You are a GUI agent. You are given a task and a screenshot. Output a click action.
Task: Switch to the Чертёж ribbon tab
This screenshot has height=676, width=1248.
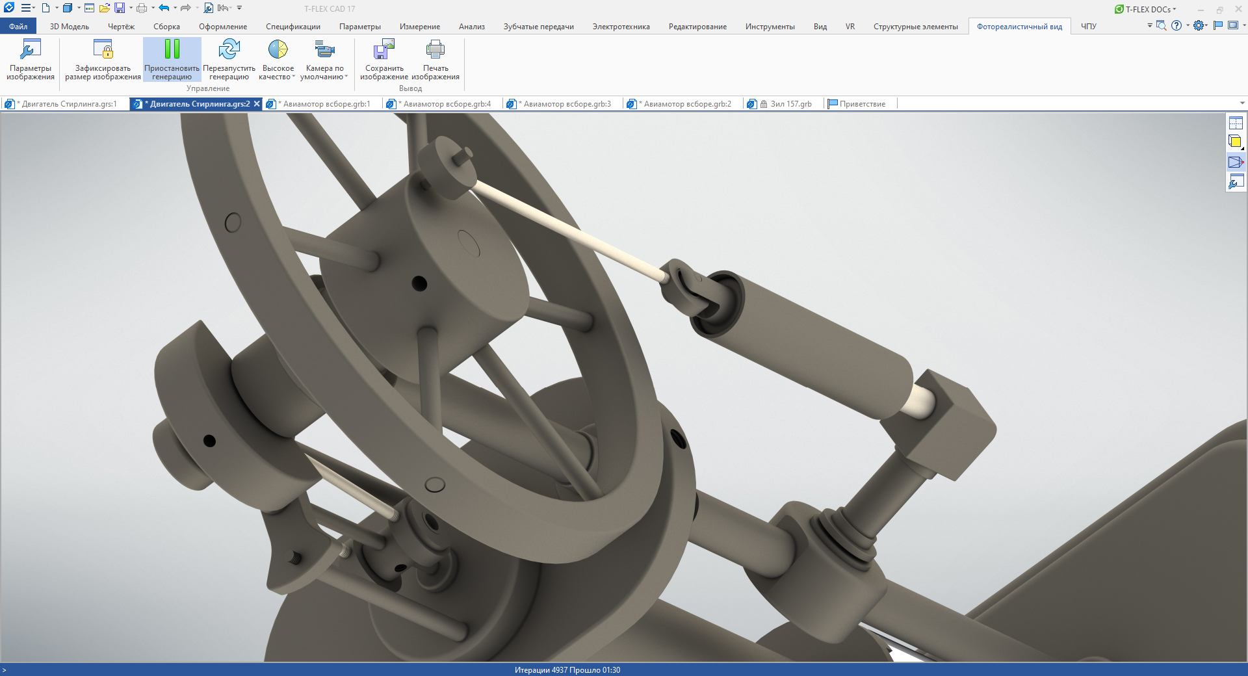121,26
